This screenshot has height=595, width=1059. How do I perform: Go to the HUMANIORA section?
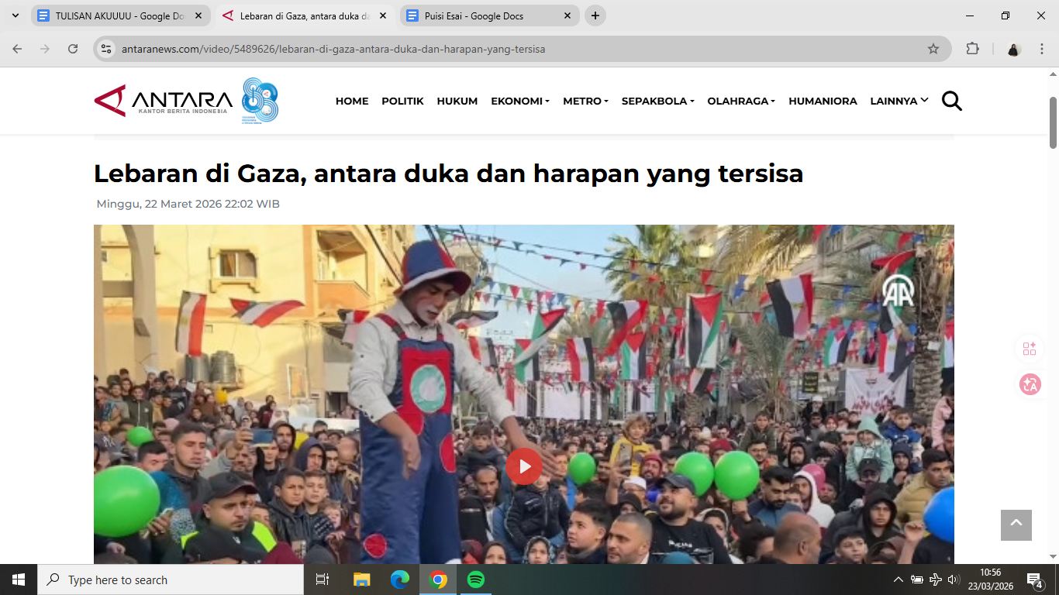pyautogui.click(x=823, y=101)
